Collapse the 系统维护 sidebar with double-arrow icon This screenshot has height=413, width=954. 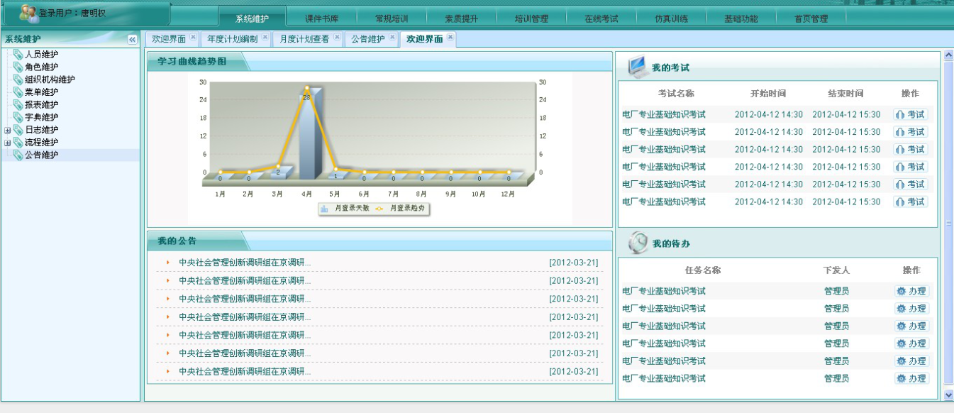132,39
